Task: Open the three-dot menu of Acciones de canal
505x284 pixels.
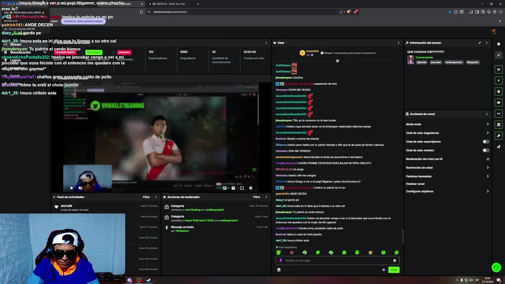Action: (486, 114)
